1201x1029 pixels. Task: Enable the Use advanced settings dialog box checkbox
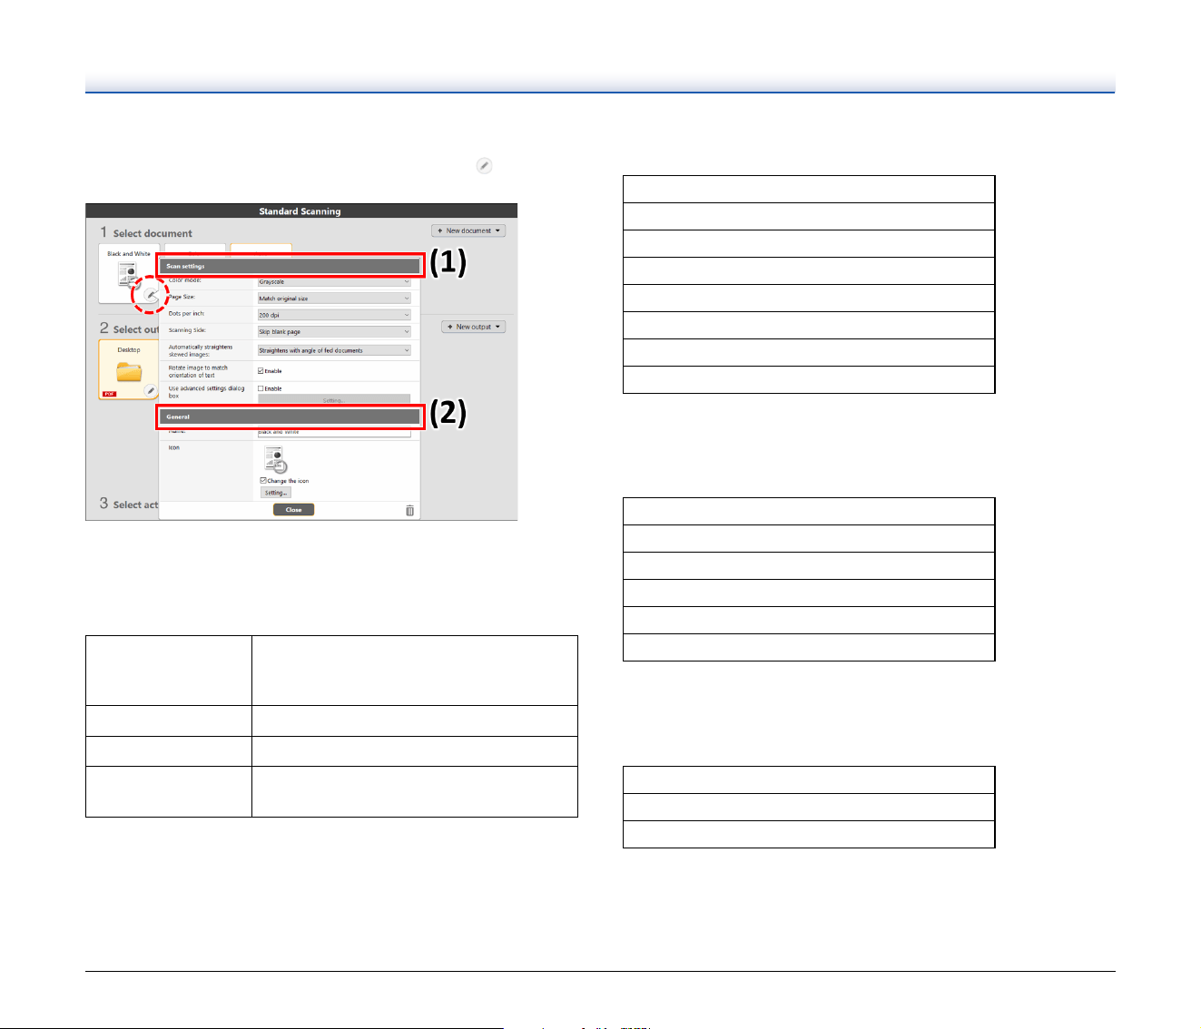(261, 388)
